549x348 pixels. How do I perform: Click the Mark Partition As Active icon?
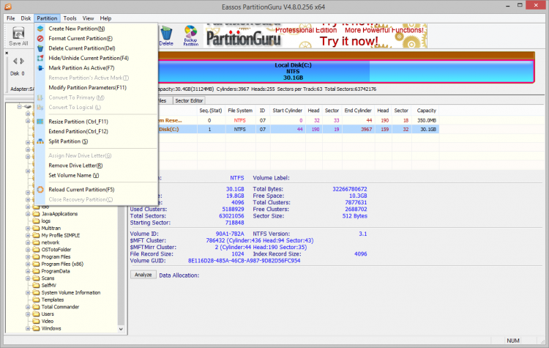point(40,67)
